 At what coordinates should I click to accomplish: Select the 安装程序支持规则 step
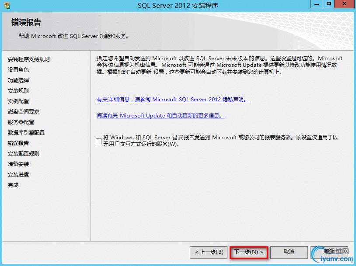(28, 59)
